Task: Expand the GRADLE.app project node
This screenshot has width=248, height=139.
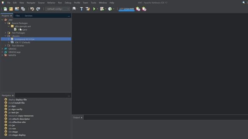Action: [x=2, y=52]
